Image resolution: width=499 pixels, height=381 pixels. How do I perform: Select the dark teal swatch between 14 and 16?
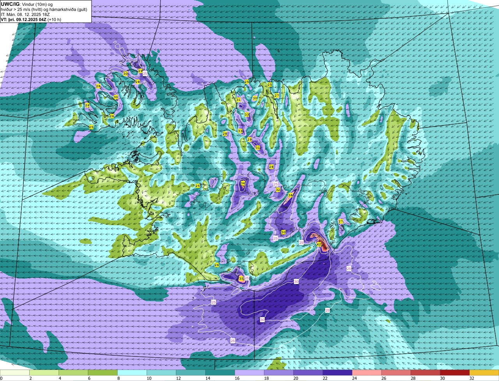(x=220, y=372)
